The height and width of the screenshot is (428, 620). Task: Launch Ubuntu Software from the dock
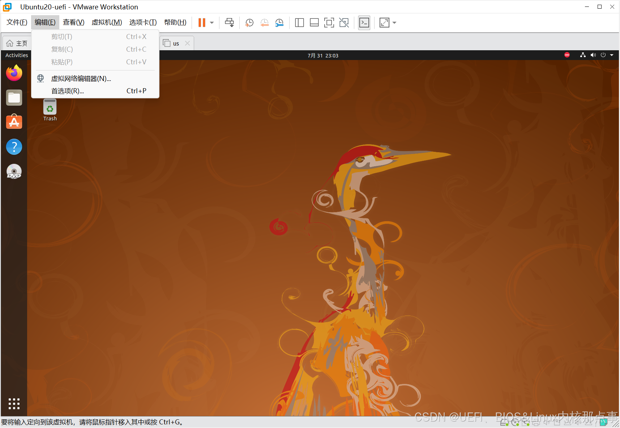(14, 122)
